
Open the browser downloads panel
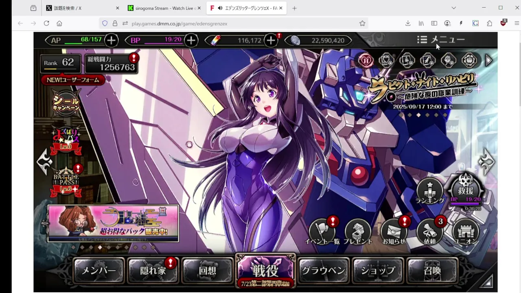[x=408, y=24]
